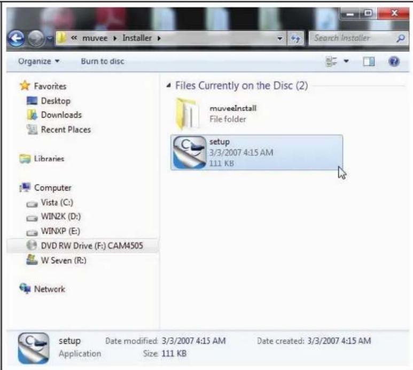Collapse Files Currently on the Disc group

click(x=169, y=85)
